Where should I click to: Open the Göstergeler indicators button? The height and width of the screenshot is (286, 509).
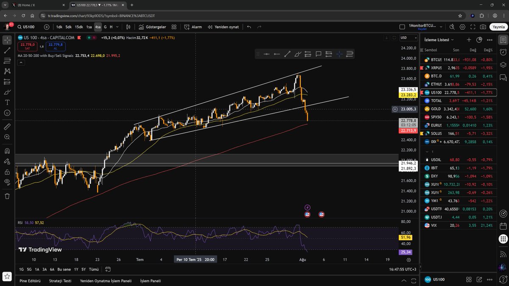click(152, 27)
